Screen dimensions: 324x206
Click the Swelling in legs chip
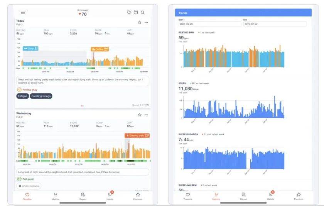pyautogui.click(x=41, y=96)
